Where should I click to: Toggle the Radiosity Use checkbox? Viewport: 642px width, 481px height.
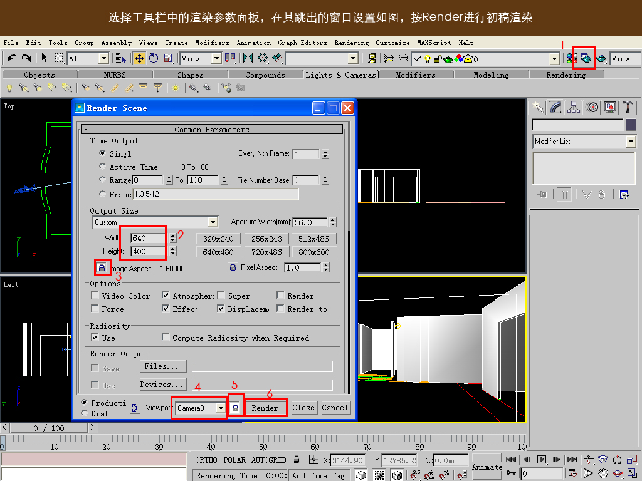point(95,338)
